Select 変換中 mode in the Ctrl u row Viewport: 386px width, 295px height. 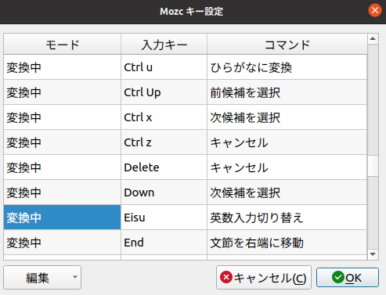[x=63, y=67]
